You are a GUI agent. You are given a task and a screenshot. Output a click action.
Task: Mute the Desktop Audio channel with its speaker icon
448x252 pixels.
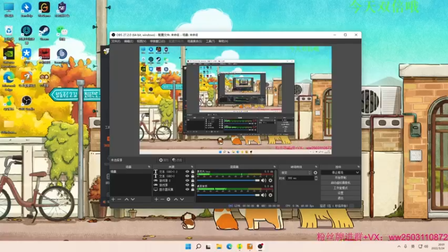tap(263, 195)
